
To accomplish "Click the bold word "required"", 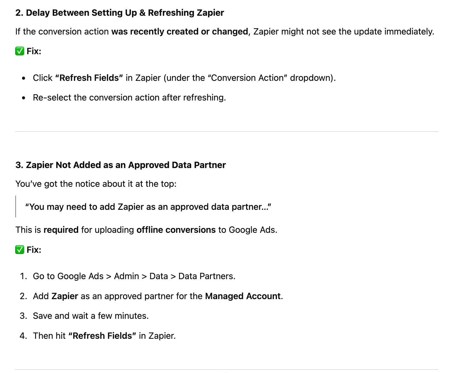I will (x=61, y=230).
